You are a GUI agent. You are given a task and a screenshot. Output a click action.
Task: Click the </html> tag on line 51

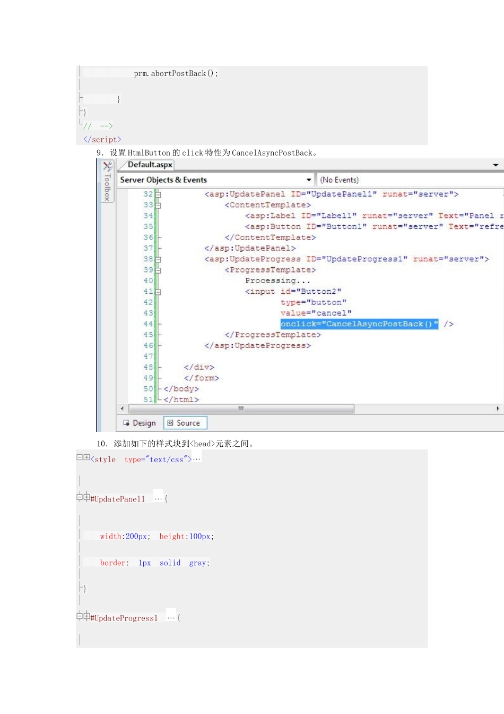(181, 399)
